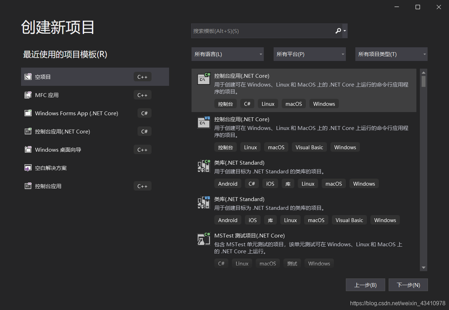Click the Android tag on C# class library
The height and width of the screenshot is (310, 449).
click(x=228, y=184)
